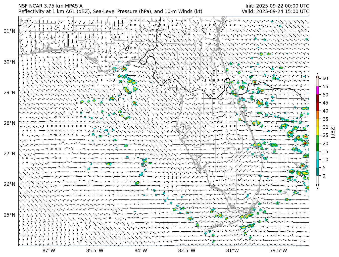Click the 79.5°W longitude axis label
339x257 pixels.
coord(278,250)
